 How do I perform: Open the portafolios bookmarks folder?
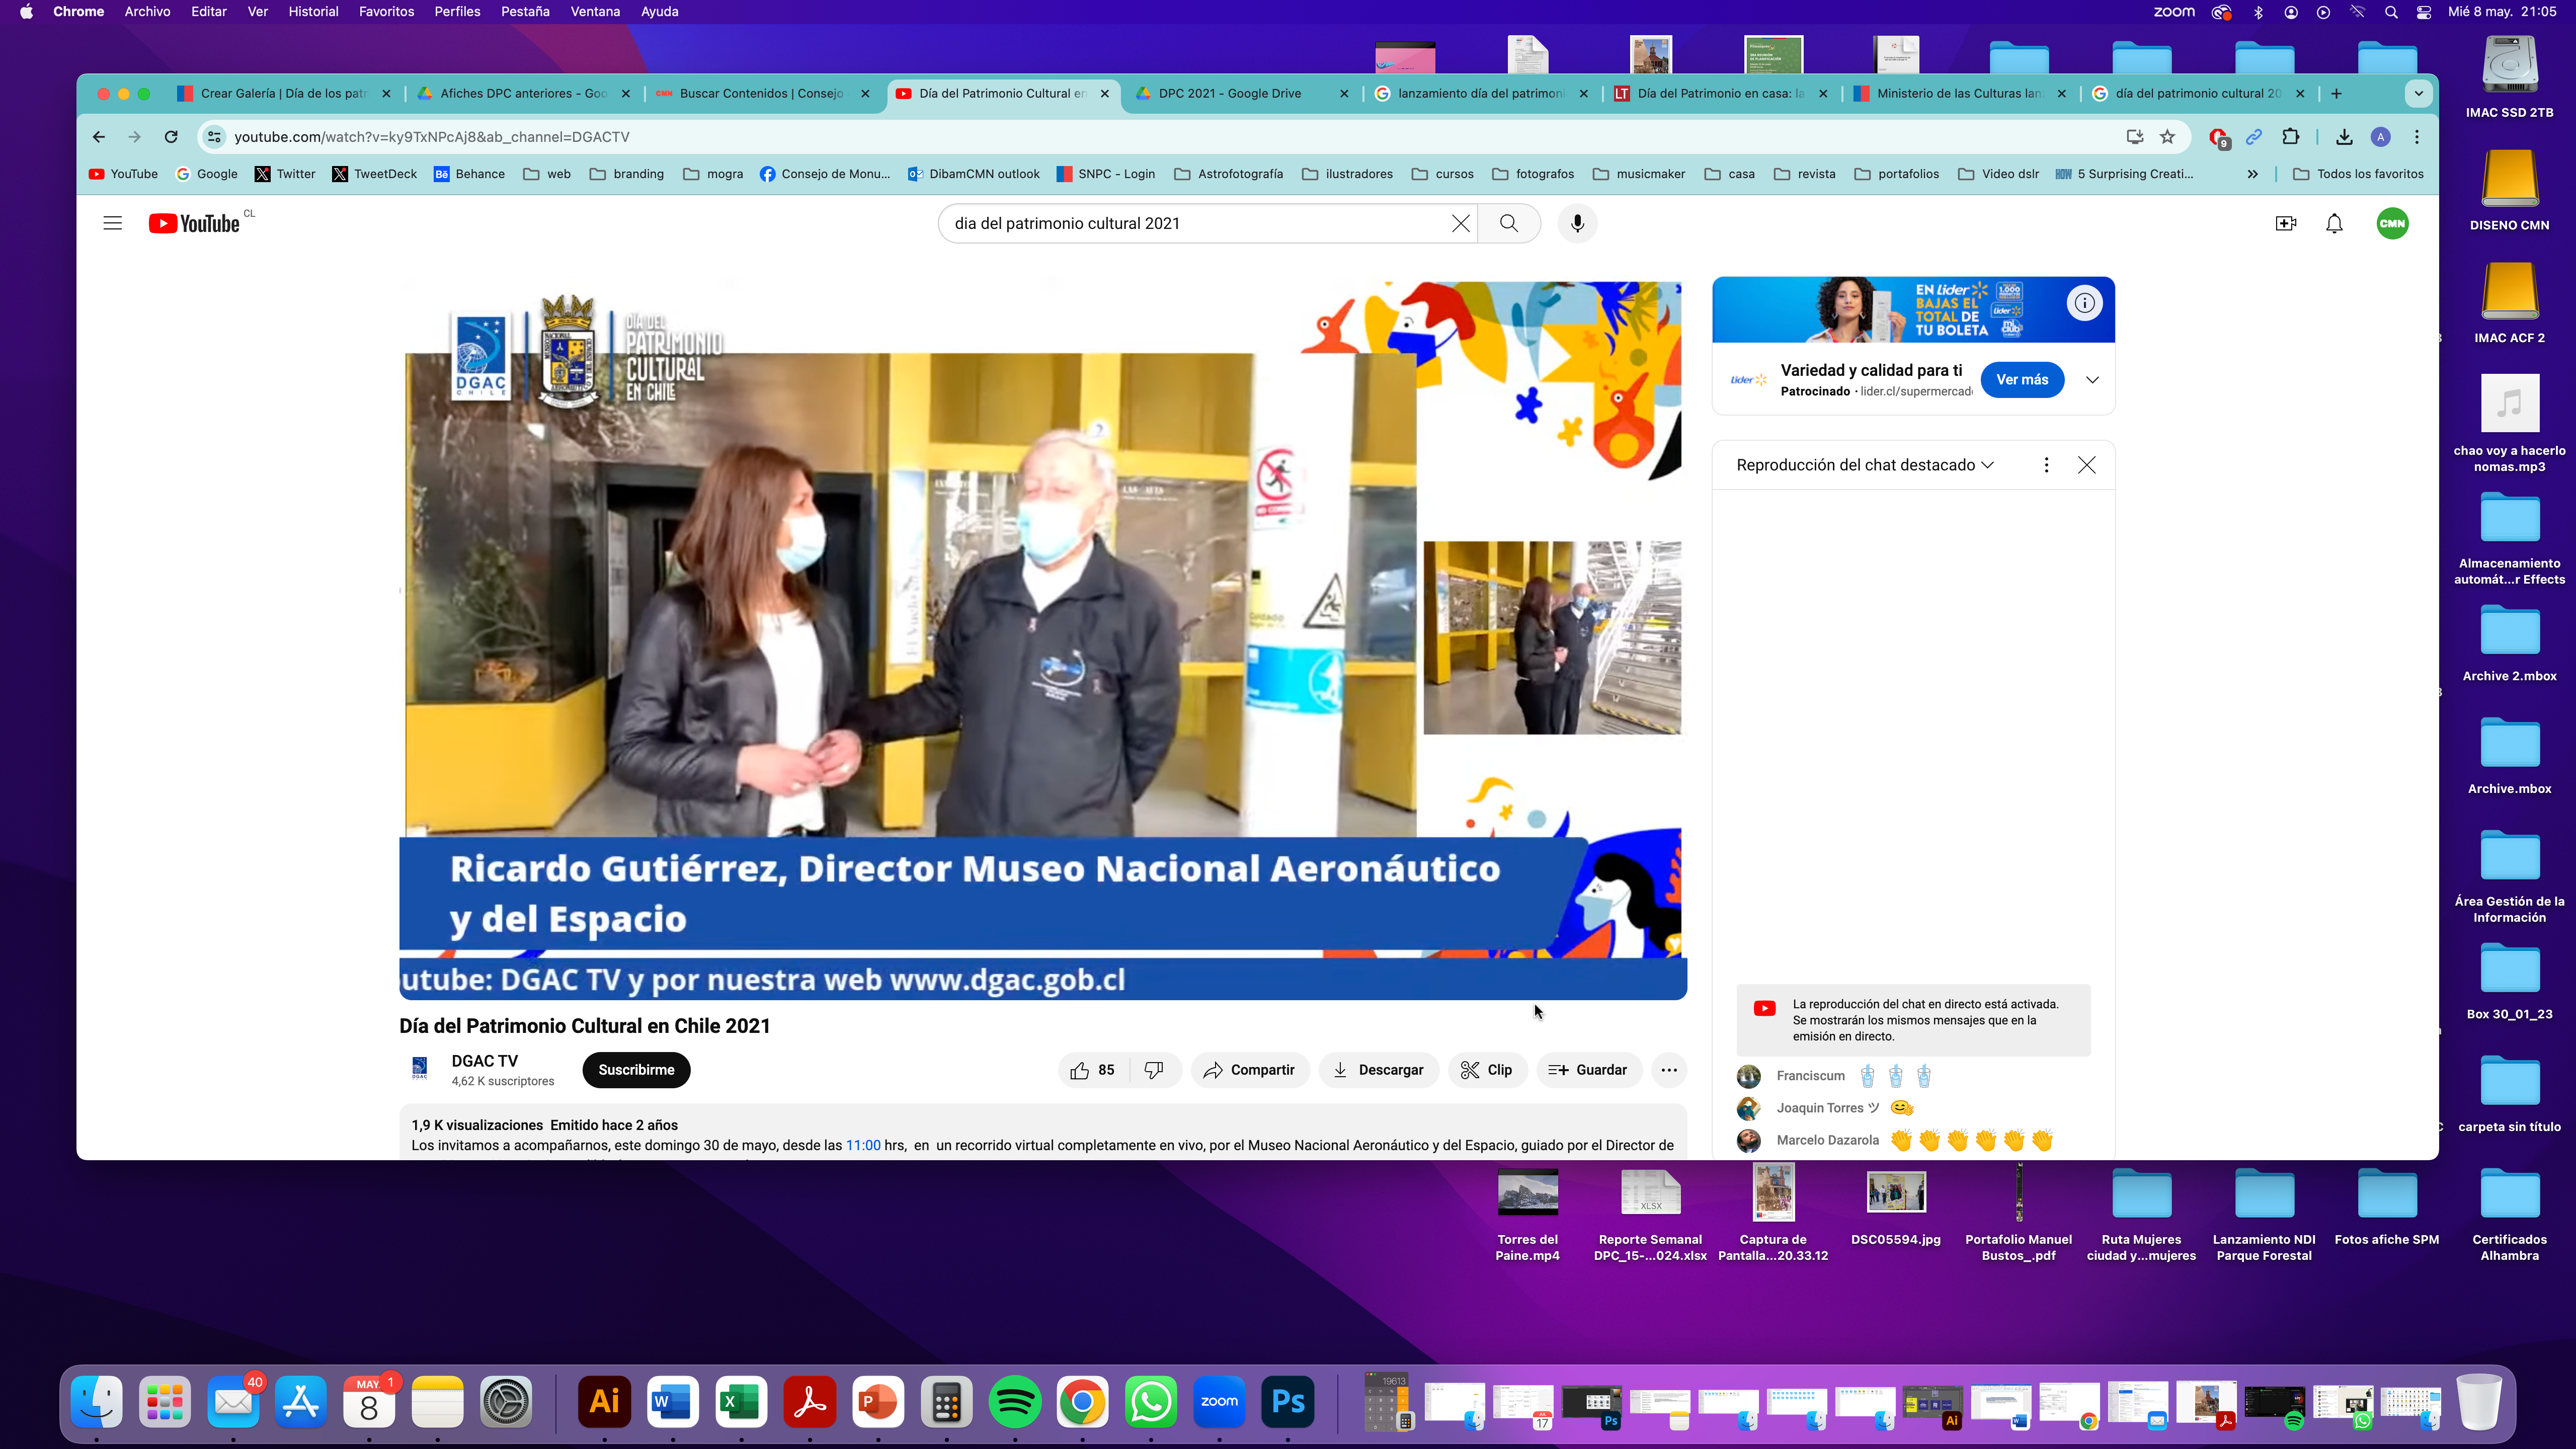[1897, 174]
